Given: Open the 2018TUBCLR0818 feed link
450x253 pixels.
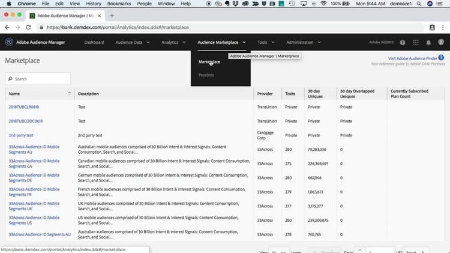Looking at the screenshot, I should tap(24, 107).
